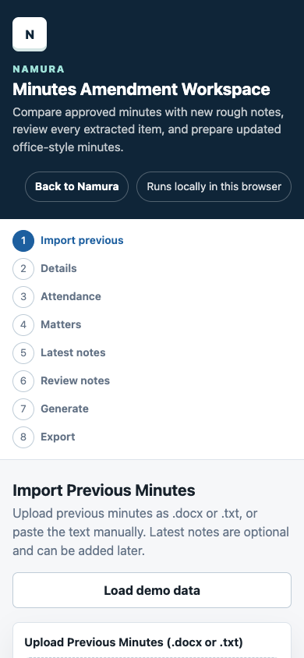Open the Latest notes step
This screenshot has width=304, height=658.
[x=59, y=353]
